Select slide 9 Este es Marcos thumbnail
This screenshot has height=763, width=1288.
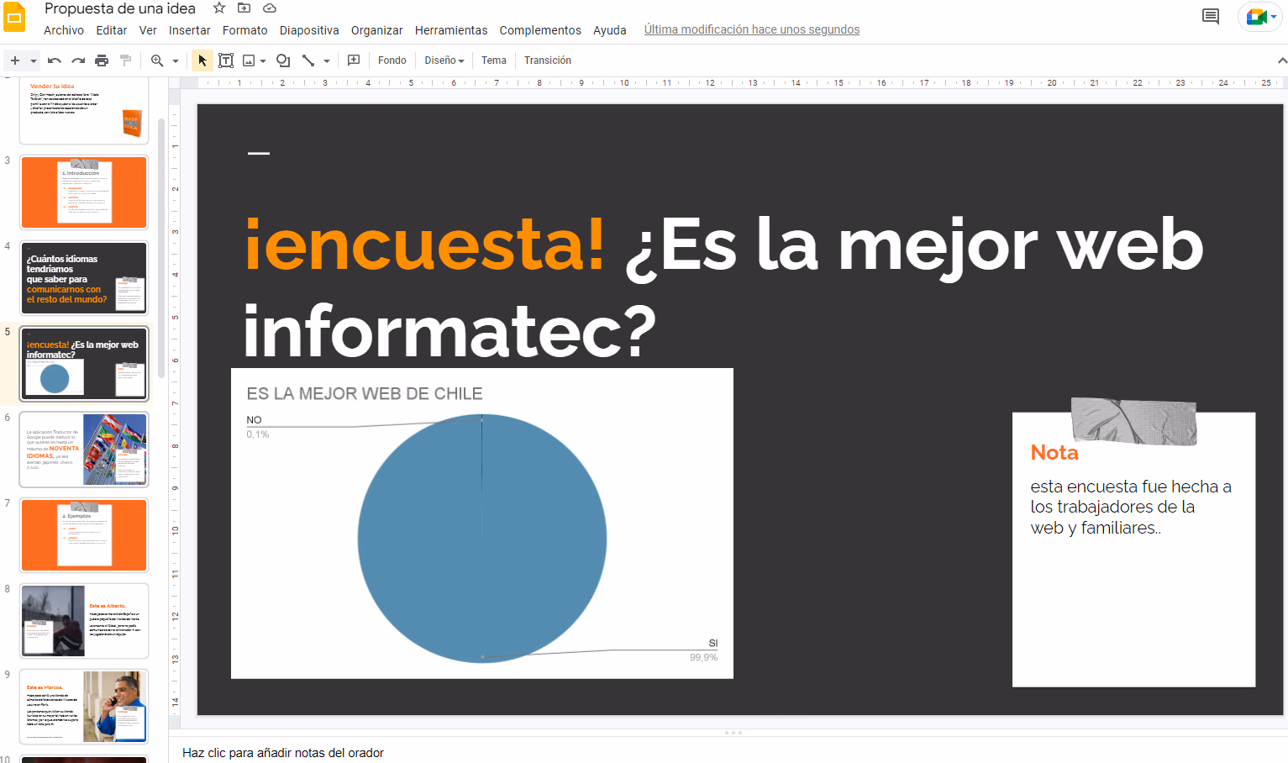[x=84, y=707]
